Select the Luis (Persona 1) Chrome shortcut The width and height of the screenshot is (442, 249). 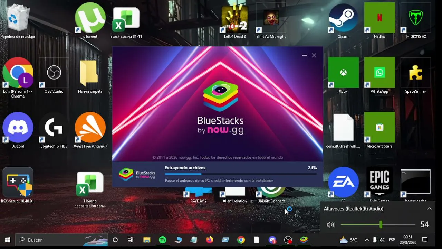coord(18,78)
